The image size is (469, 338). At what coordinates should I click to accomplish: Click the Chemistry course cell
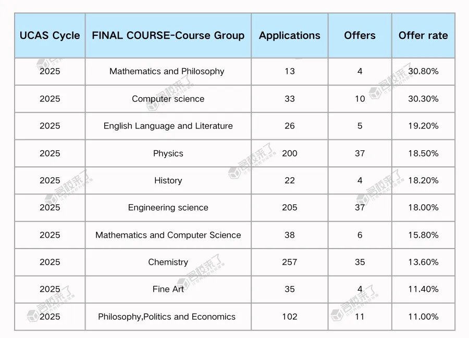pyautogui.click(x=168, y=262)
